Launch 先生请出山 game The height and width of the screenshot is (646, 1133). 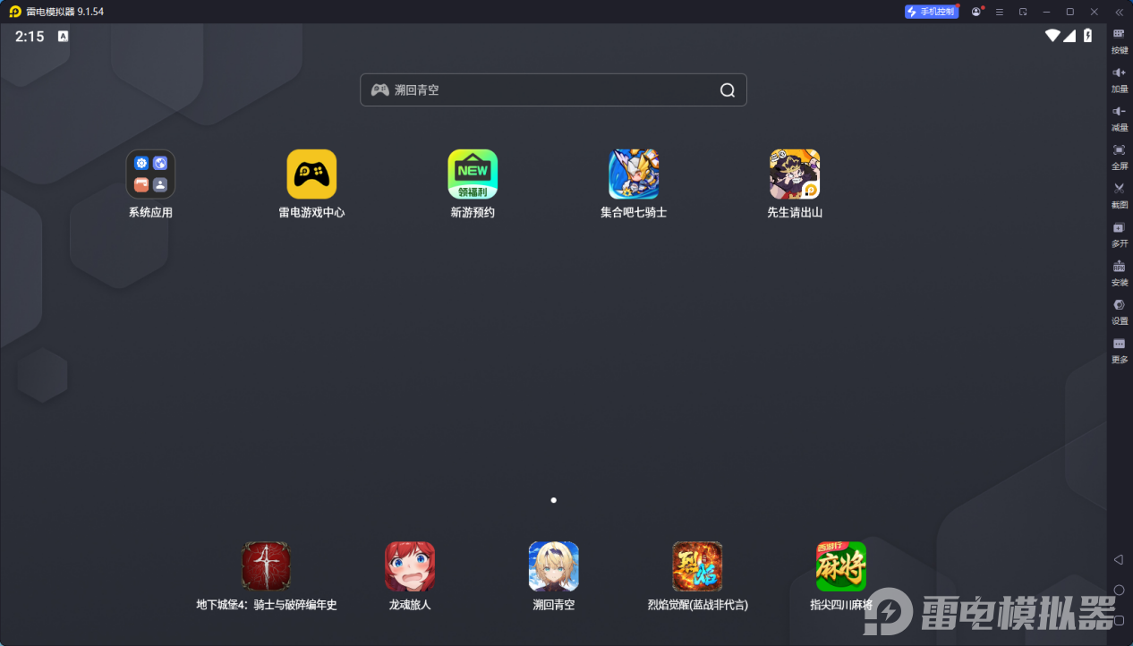(795, 174)
